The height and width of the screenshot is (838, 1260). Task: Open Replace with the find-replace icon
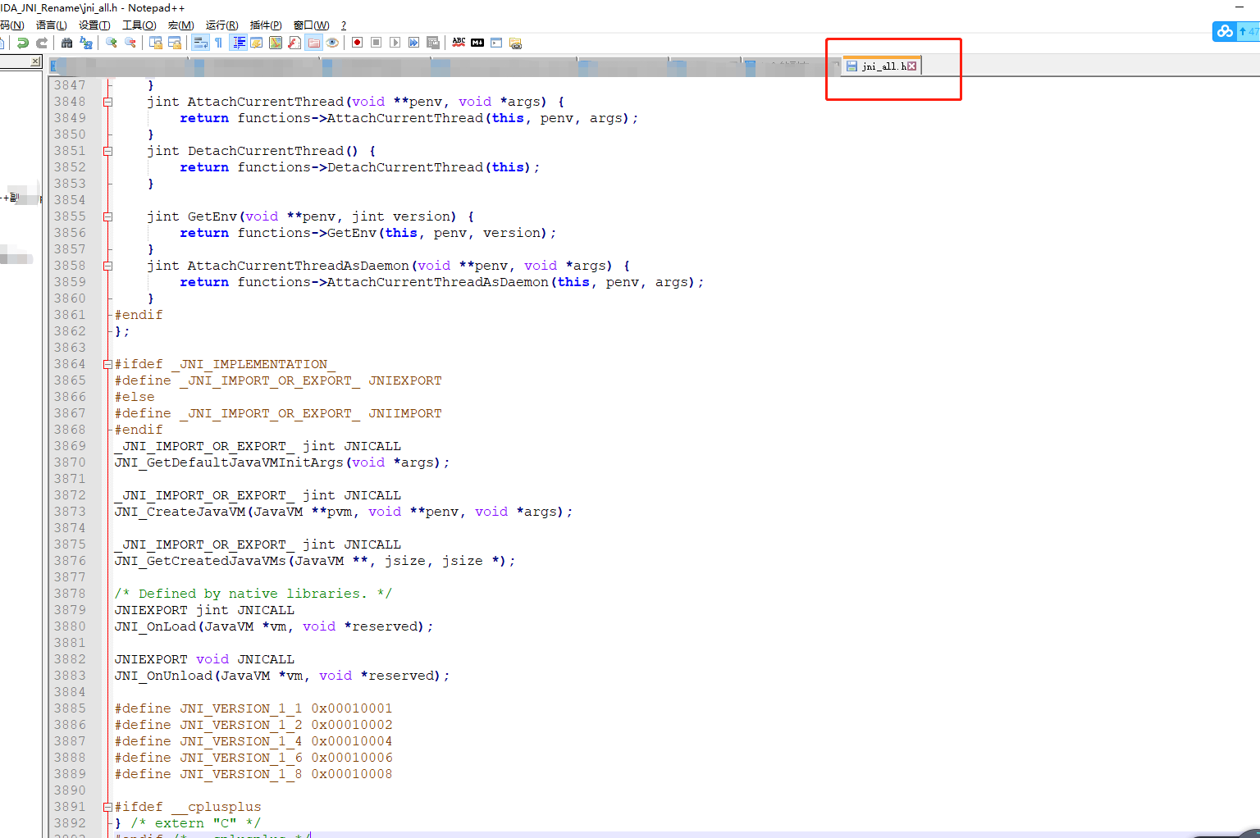click(87, 43)
